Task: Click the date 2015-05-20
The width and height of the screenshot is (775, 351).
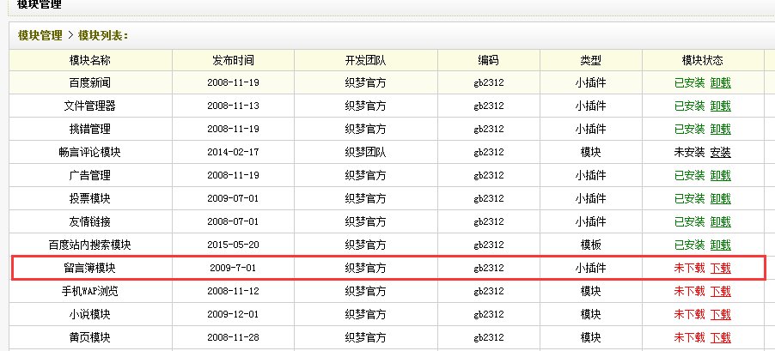Action: (x=233, y=245)
